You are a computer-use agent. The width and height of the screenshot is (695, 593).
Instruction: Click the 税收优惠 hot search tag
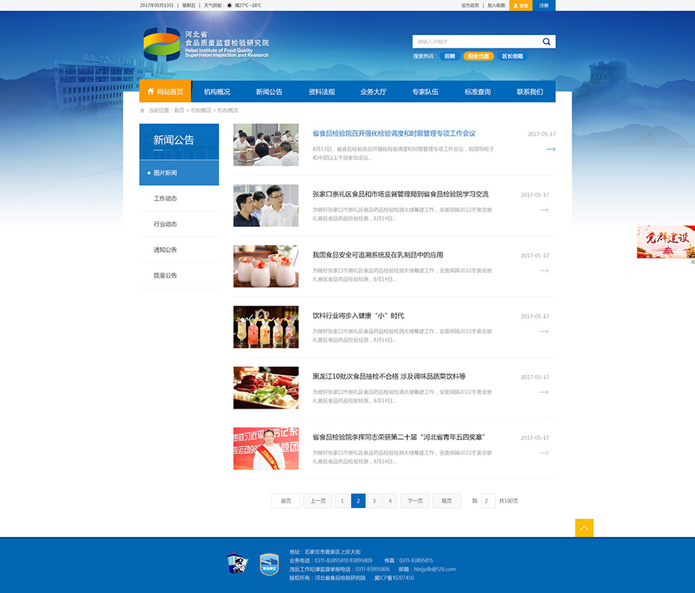(478, 56)
